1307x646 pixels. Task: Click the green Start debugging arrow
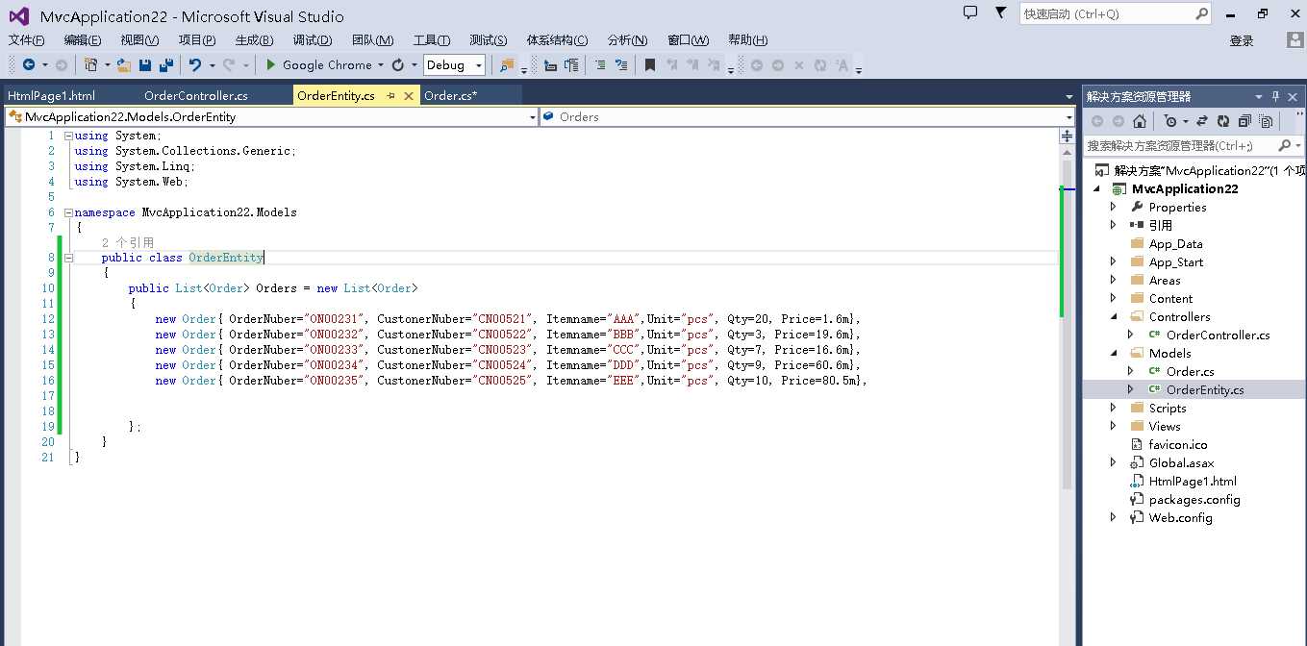pyautogui.click(x=271, y=64)
